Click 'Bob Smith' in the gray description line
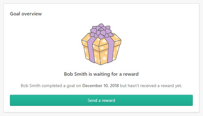Image resolution: width=203 pixels, height=116 pixels. coord(31,86)
